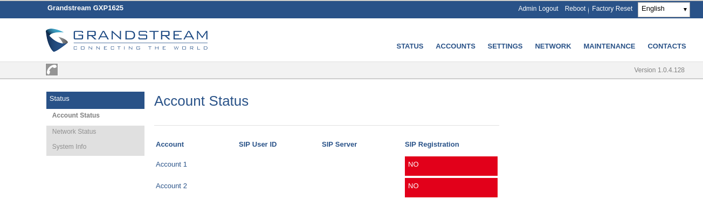Click the Account 1 row label
The width and height of the screenshot is (703, 206).
pos(171,164)
